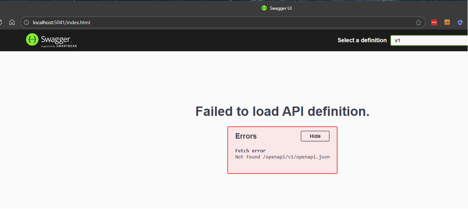Screen dimensions: 468x209
Task: Bookmark this page with the star icon
Action: tap(418, 22)
